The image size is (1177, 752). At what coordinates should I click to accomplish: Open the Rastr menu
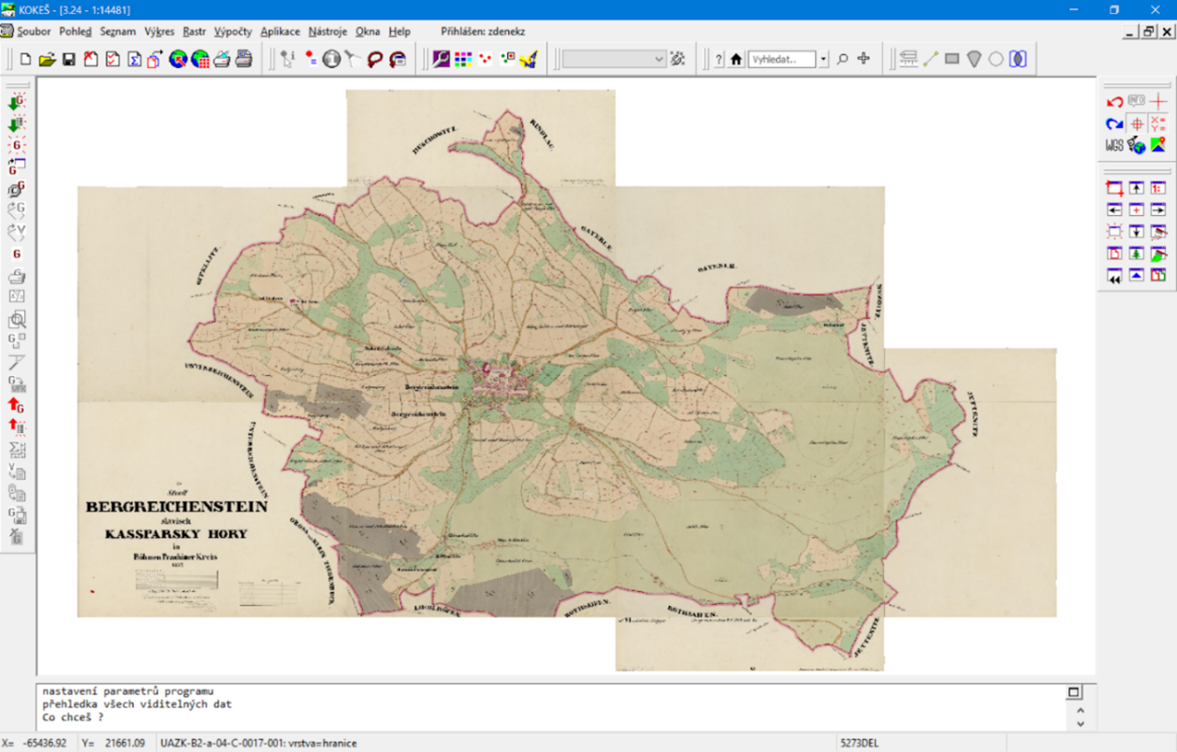click(x=195, y=32)
